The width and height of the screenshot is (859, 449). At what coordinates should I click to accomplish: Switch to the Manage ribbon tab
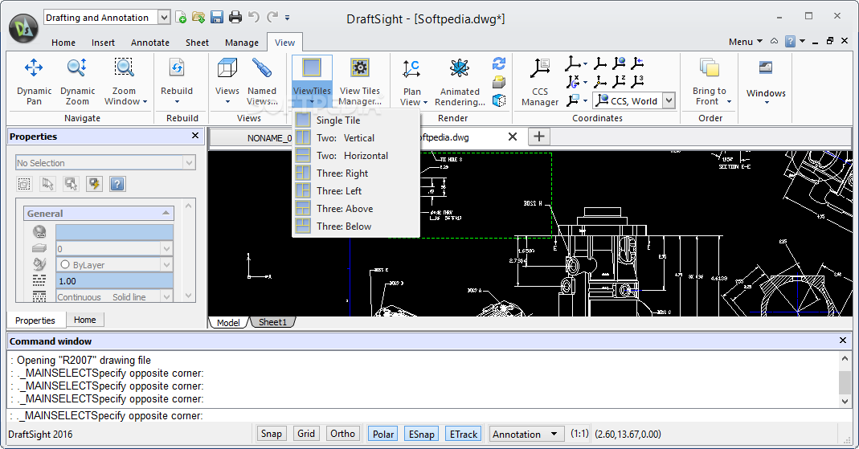coord(242,42)
